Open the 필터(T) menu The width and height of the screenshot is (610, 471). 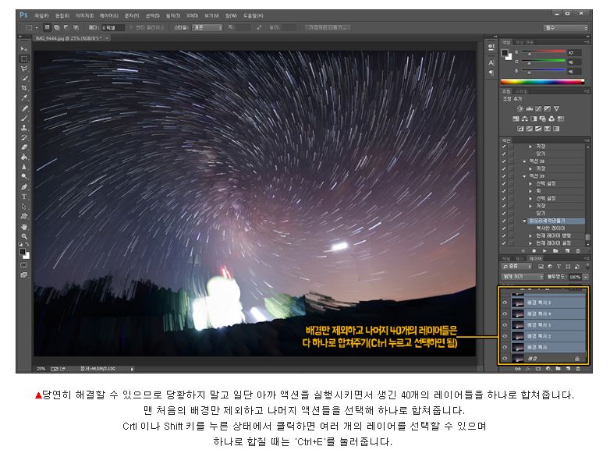172,16
